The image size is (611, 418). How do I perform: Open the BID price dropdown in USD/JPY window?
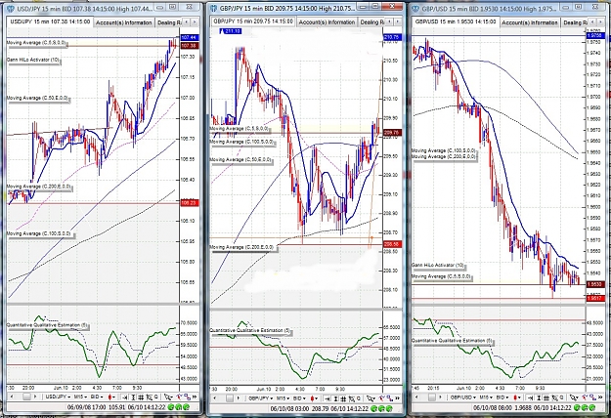coord(97,397)
